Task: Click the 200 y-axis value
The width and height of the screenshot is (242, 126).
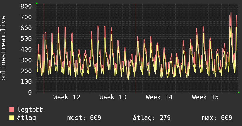Action: click(26, 71)
